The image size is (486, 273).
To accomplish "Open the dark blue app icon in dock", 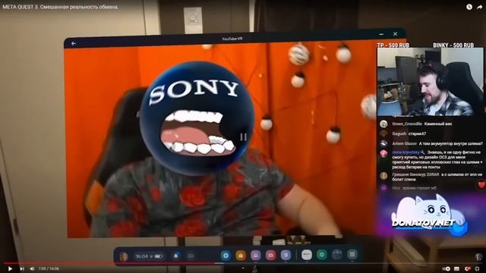I will point(337,255).
